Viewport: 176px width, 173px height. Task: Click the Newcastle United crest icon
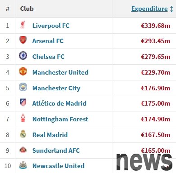23,165
